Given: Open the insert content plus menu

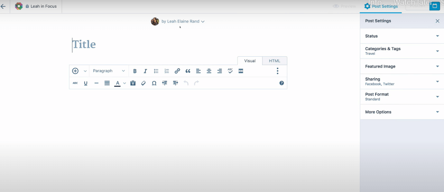Looking at the screenshot, I should point(75,71).
